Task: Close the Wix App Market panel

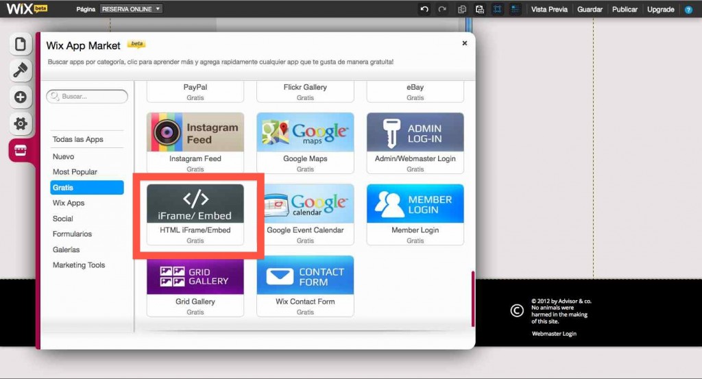Action: [x=465, y=43]
